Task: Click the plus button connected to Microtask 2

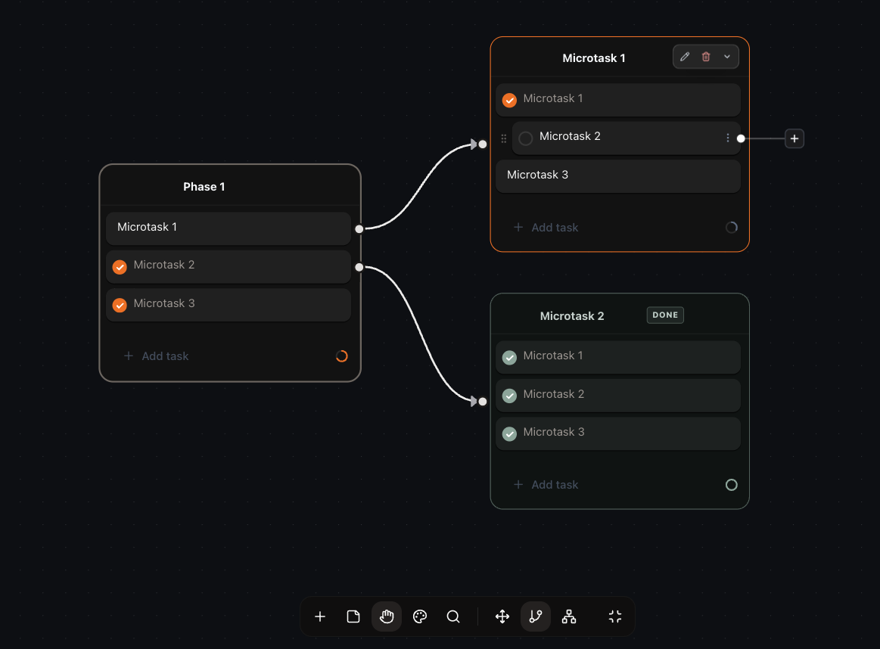Action: (794, 138)
